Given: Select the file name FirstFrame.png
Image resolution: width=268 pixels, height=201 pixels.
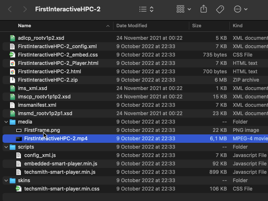Looking at the screenshot, I should (42, 130).
